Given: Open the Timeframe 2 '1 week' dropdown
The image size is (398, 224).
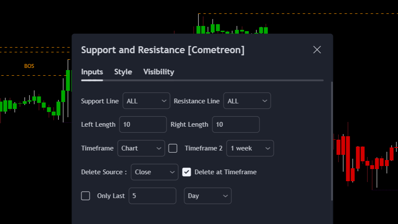Looking at the screenshot, I should tap(250, 148).
